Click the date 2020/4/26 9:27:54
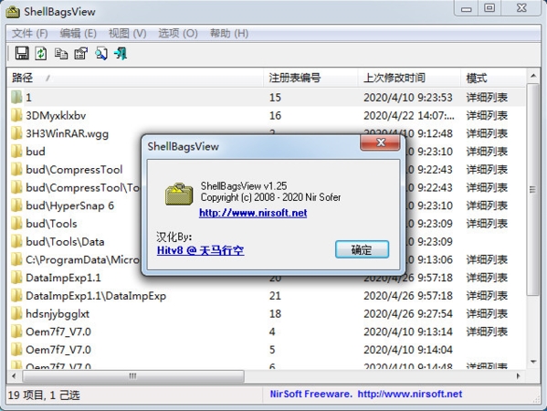This screenshot has height=411, width=547. pos(408,314)
